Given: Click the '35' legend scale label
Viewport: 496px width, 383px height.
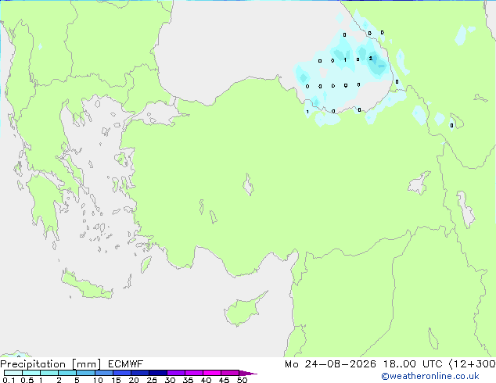Looking at the screenshot, I should (188, 380).
